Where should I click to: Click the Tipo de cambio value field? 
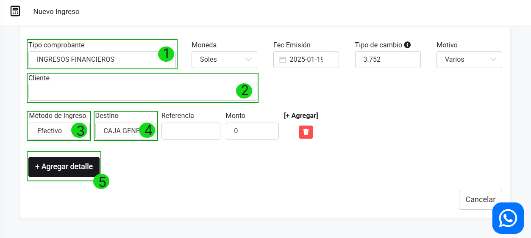pyautogui.click(x=388, y=60)
